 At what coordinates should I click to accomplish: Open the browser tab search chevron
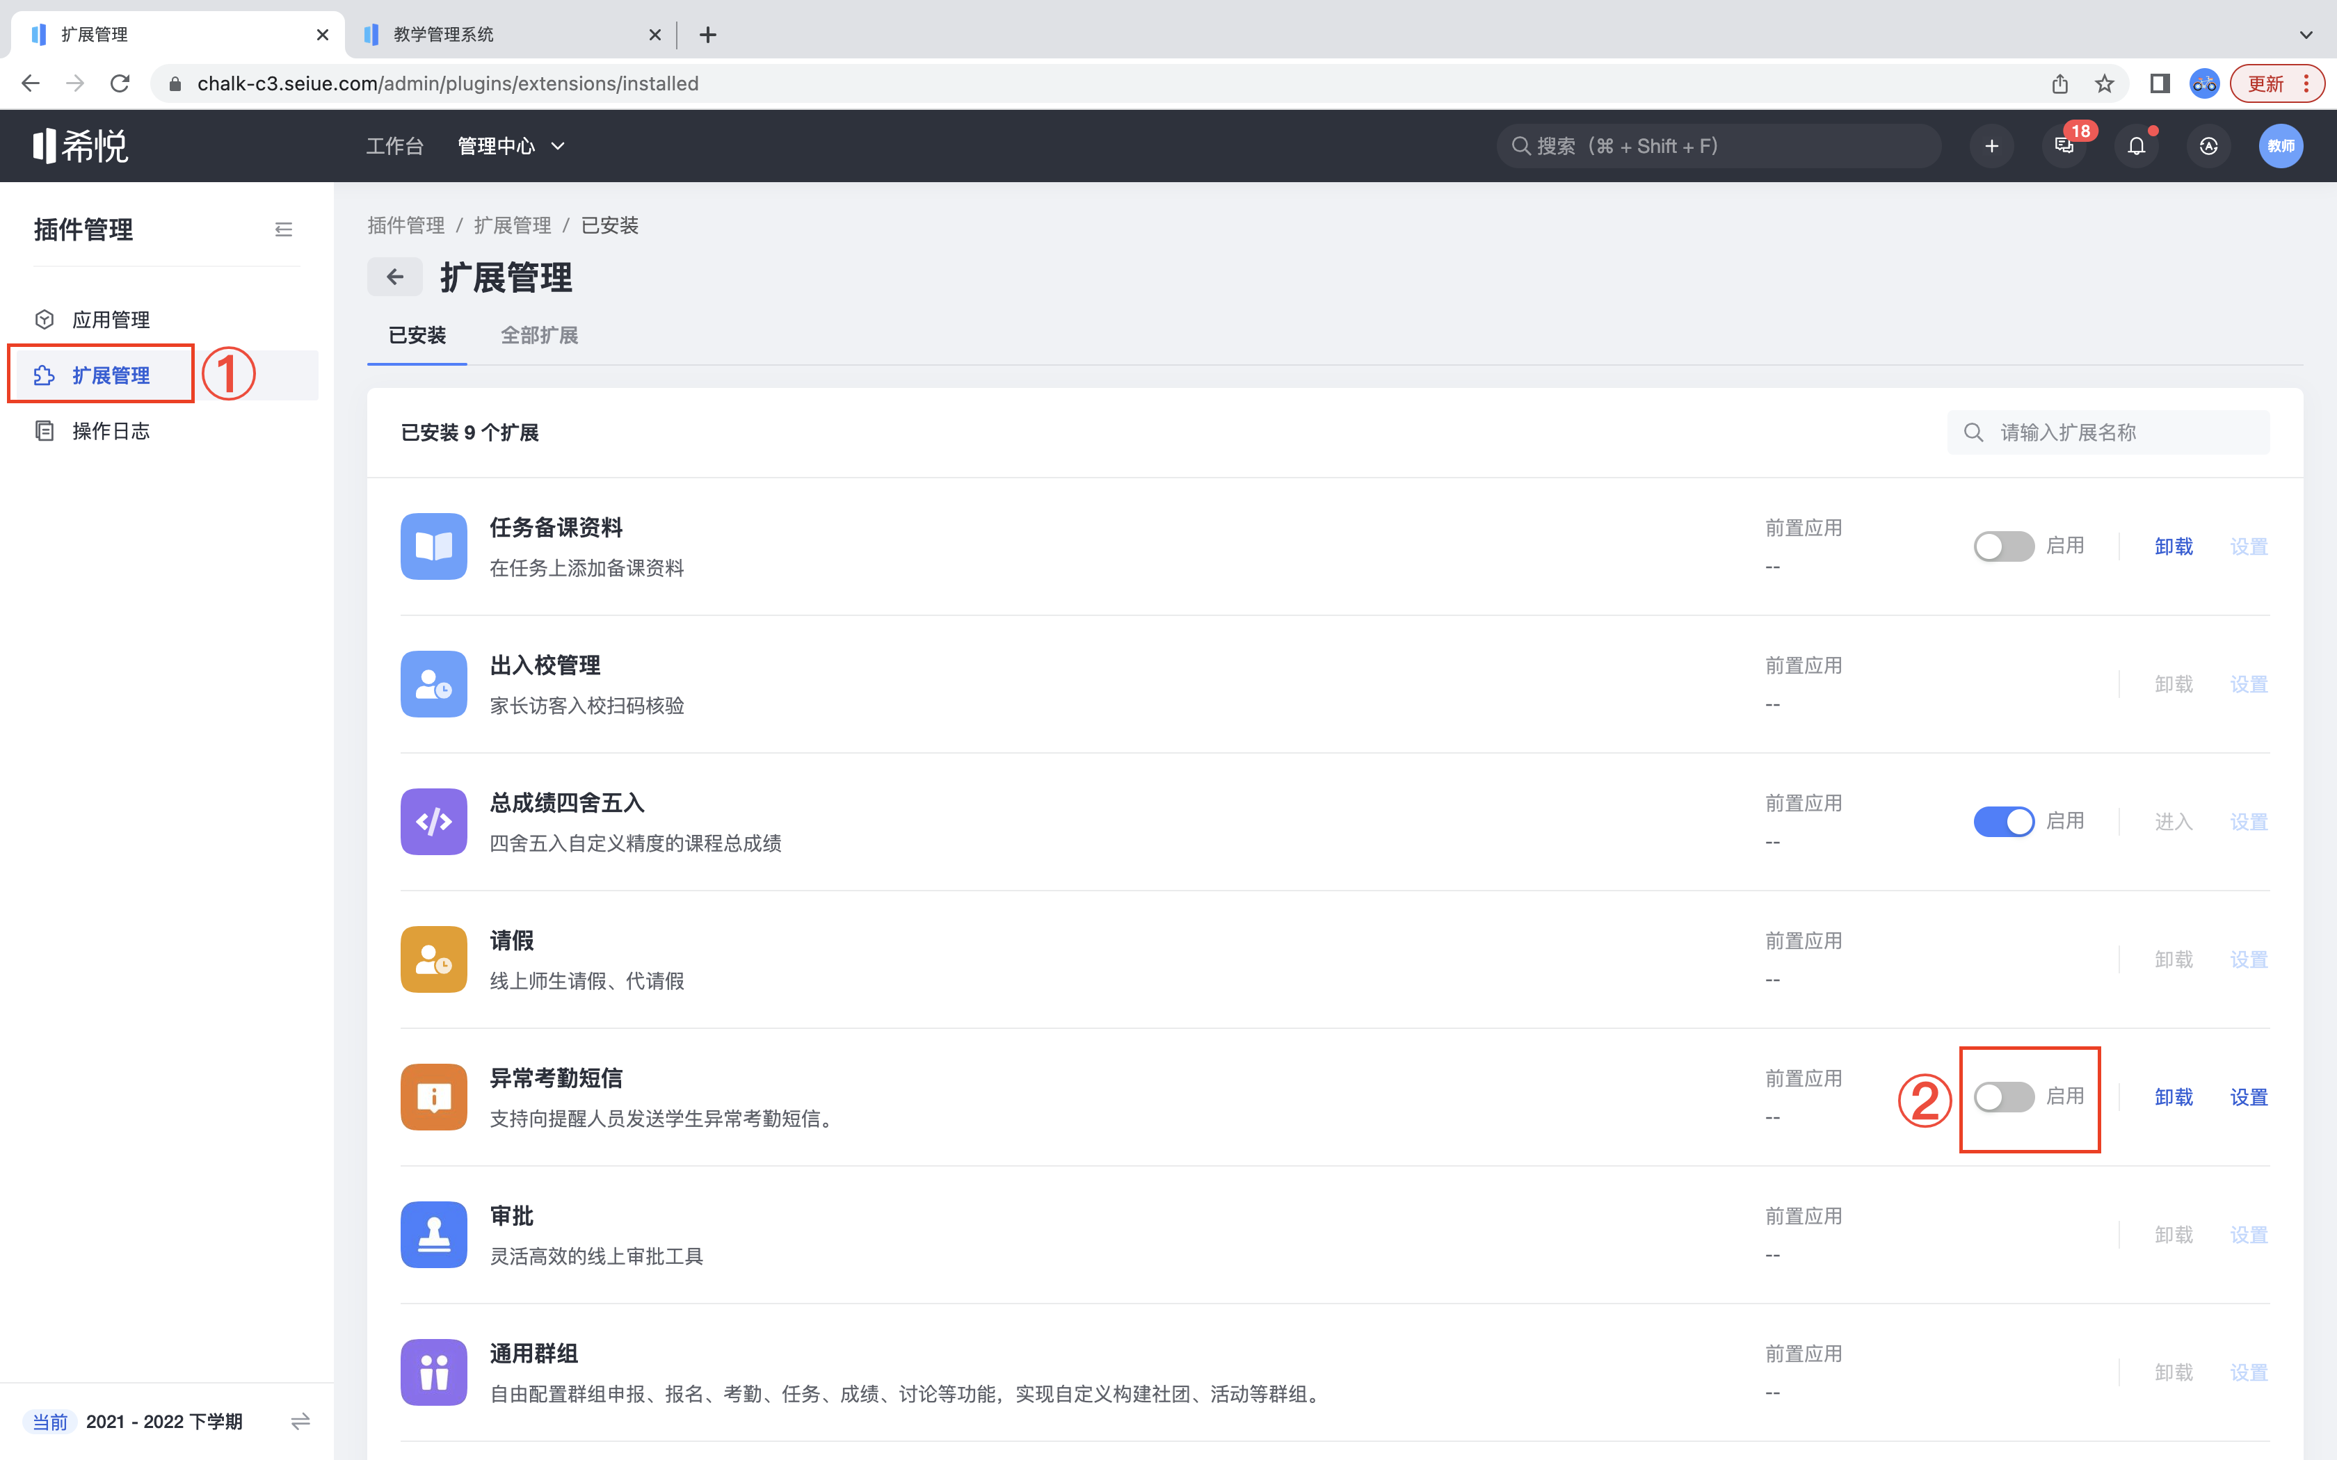[2306, 35]
